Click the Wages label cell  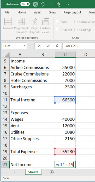[20, 119]
